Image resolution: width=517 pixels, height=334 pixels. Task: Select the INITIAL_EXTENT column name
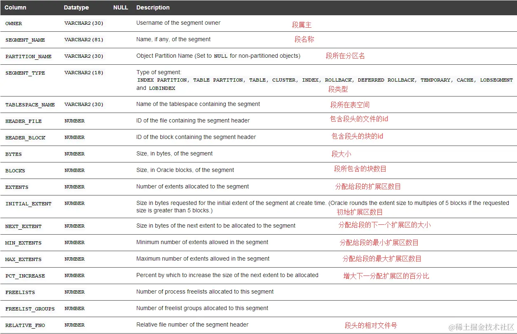(x=28, y=204)
